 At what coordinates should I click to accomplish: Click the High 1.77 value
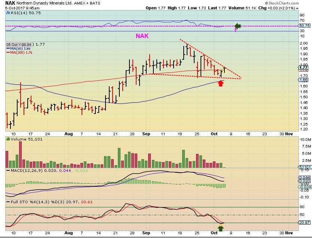177,8
